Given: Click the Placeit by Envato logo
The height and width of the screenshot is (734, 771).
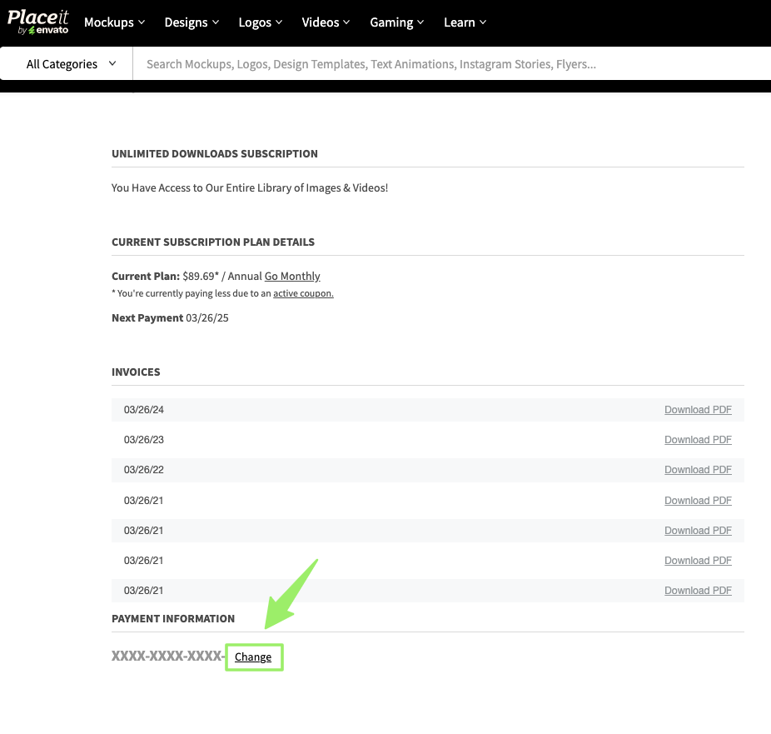Looking at the screenshot, I should [37, 22].
